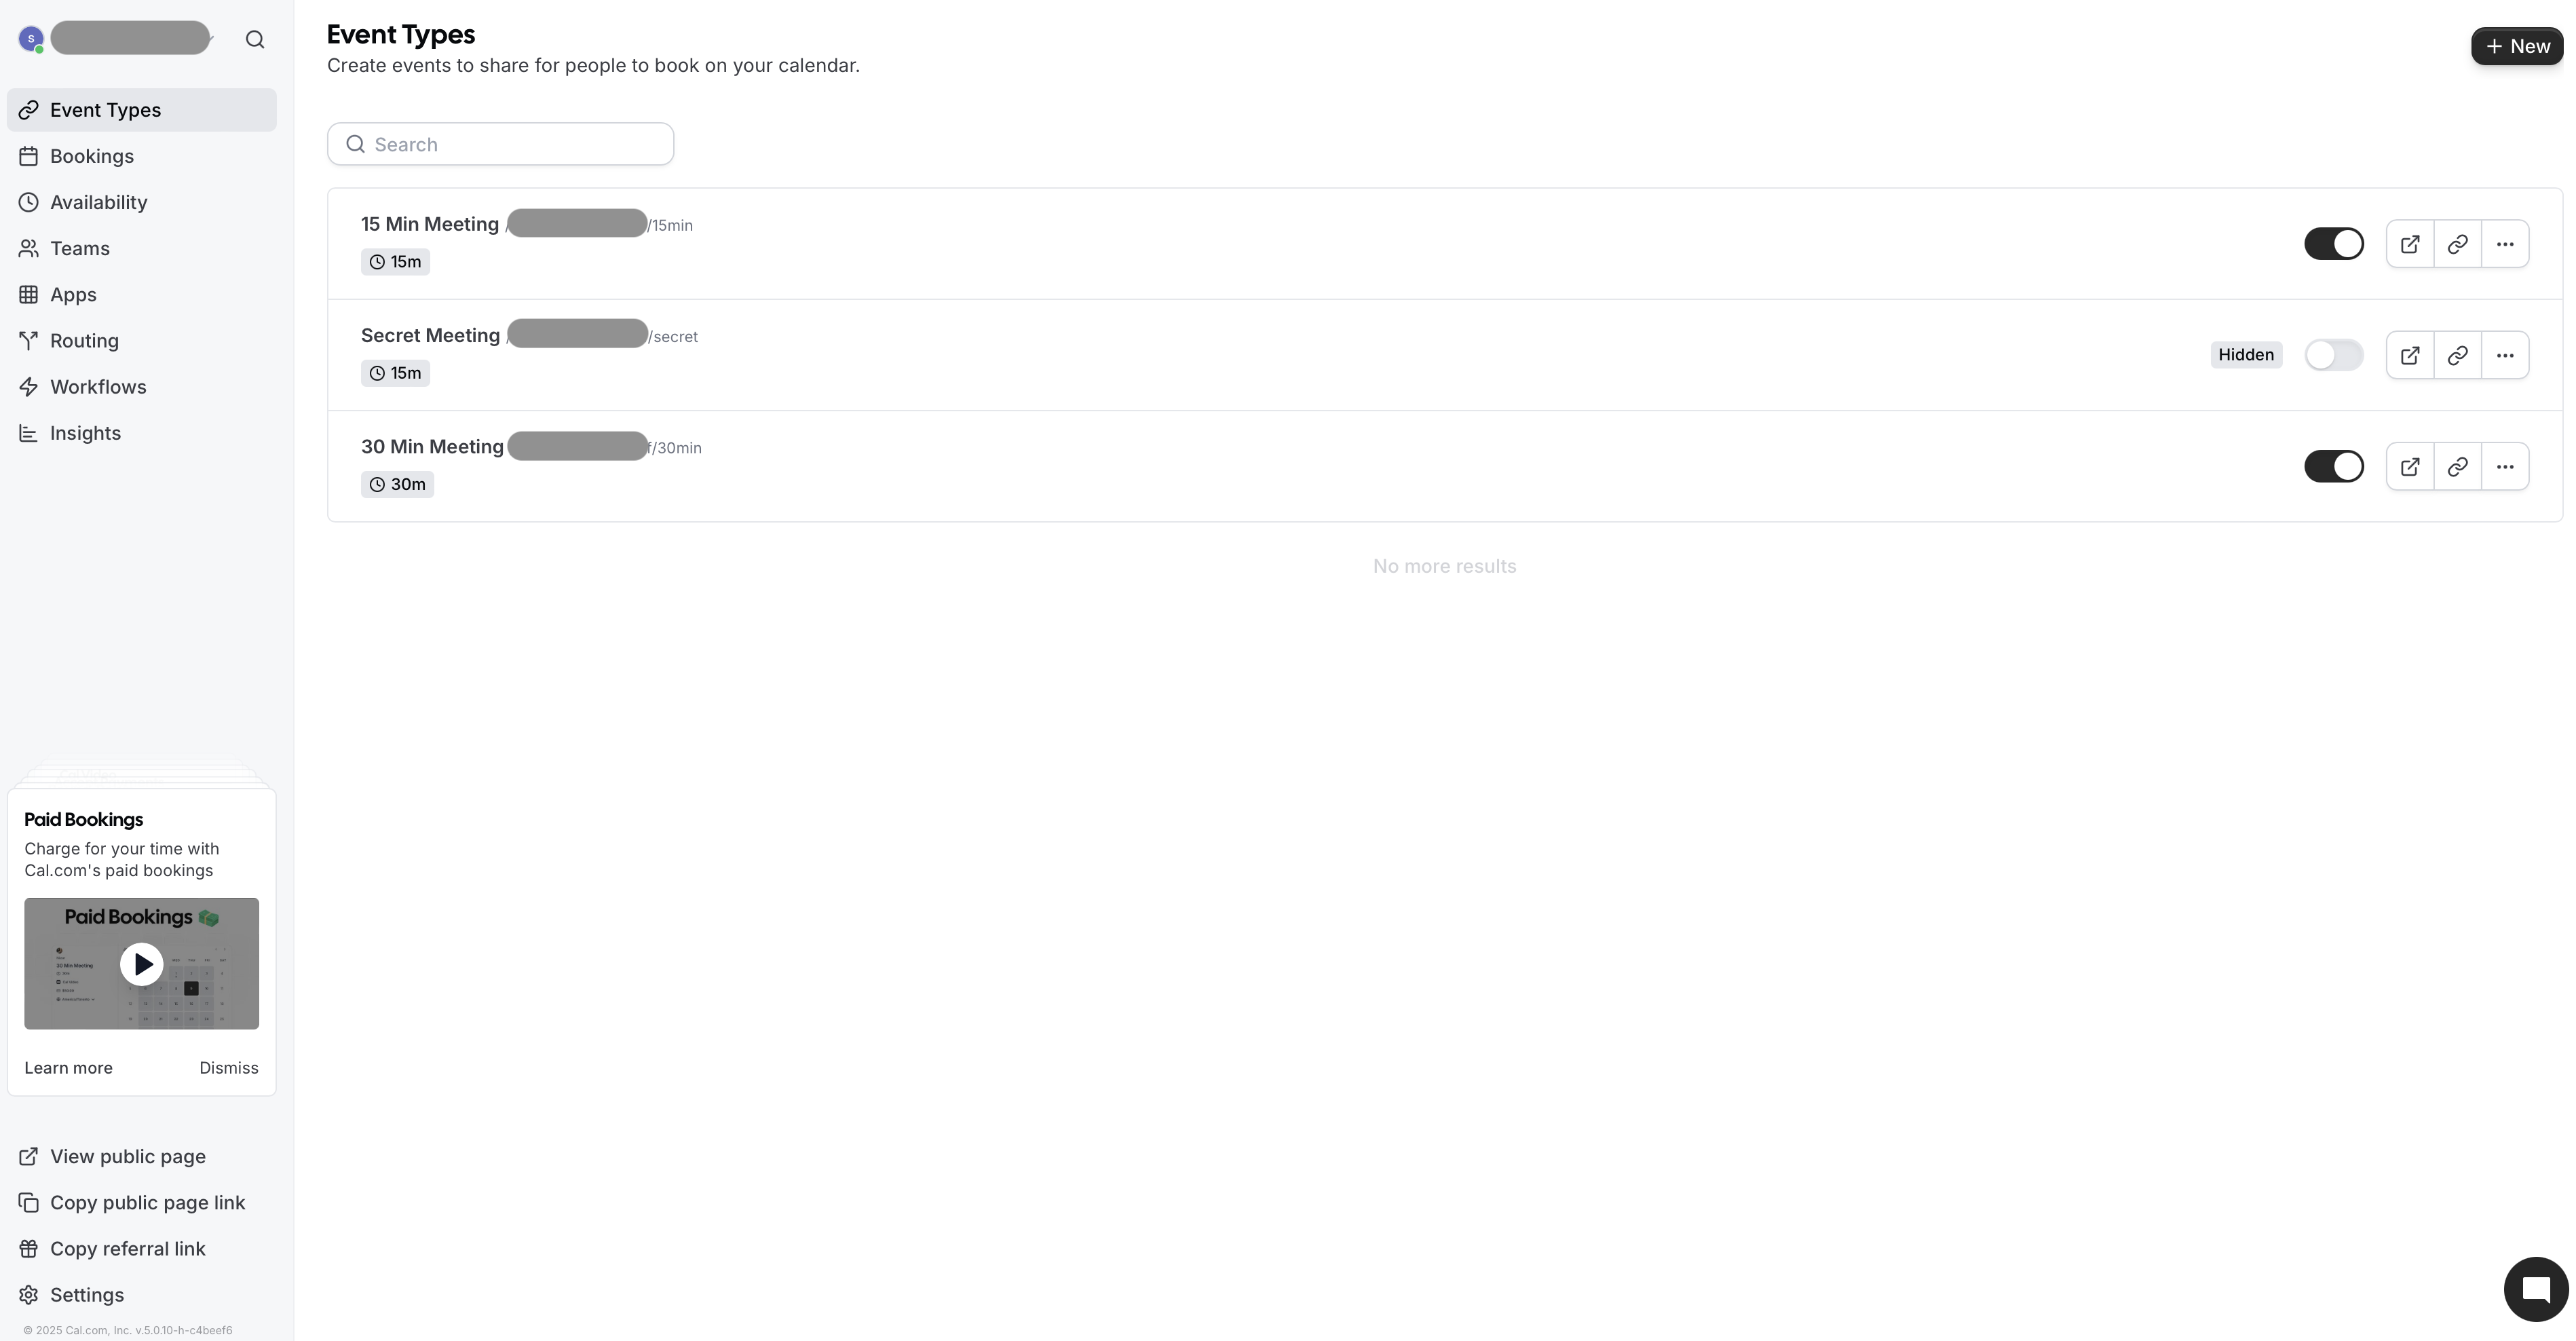Screen dimensions: 2576x1341
Task: Turn off the 30 Min Meeting switch
Action: (2334, 466)
